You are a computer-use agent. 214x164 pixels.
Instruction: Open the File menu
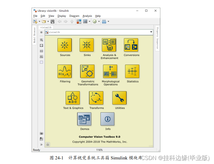pos(35,16)
